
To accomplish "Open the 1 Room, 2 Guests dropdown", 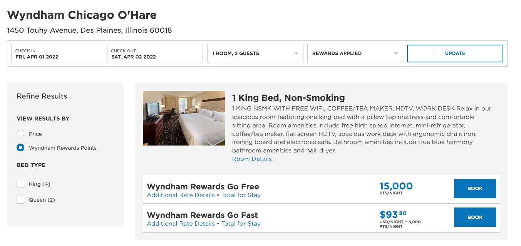I will pos(255,54).
